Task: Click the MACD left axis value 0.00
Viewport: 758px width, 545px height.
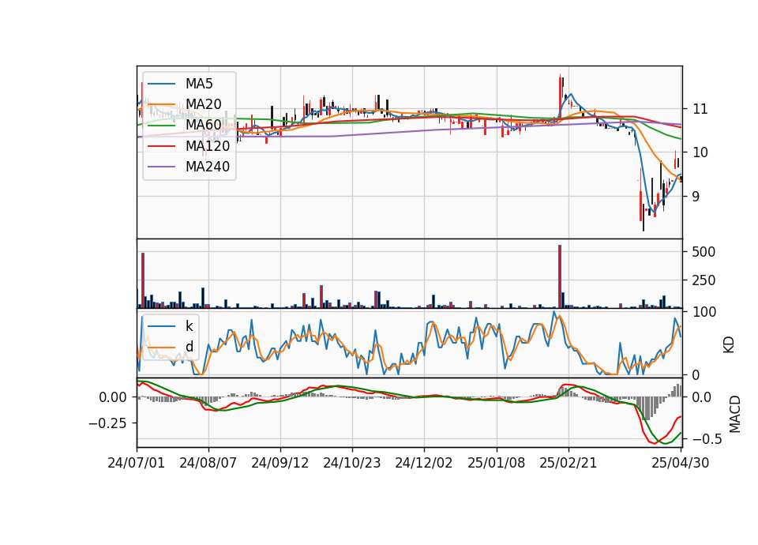Action: [x=113, y=397]
